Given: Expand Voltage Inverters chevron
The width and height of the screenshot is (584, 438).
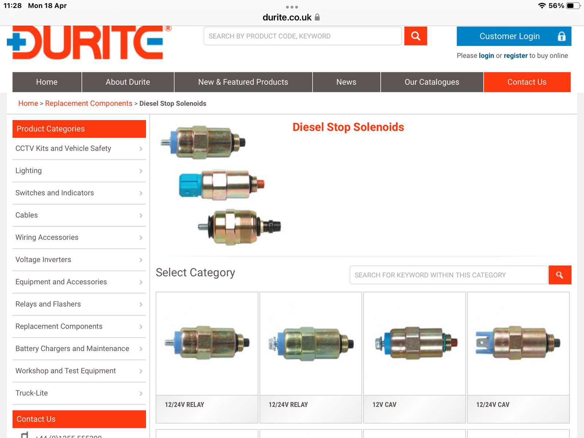Looking at the screenshot, I should point(141,260).
